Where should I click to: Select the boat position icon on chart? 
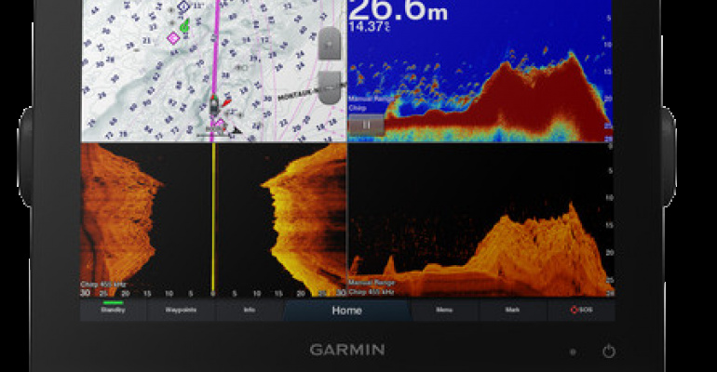[x=214, y=105]
